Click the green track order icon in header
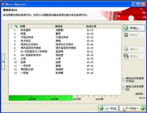 [x=16, y=26]
